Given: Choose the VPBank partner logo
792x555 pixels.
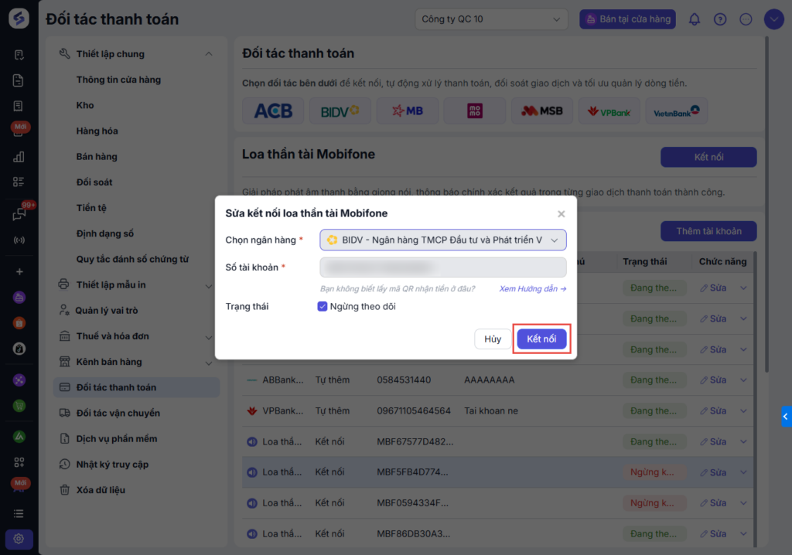Looking at the screenshot, I should tap(609, 111).
